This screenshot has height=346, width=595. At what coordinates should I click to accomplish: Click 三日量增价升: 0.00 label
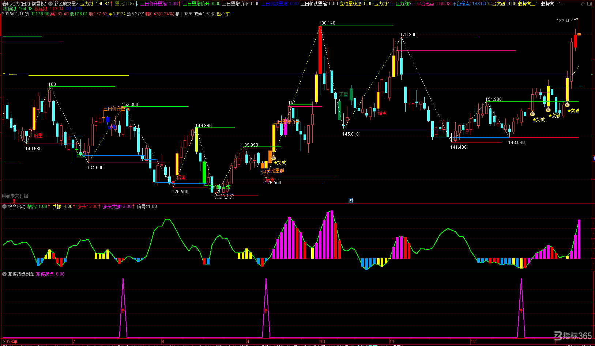point(202,4)
